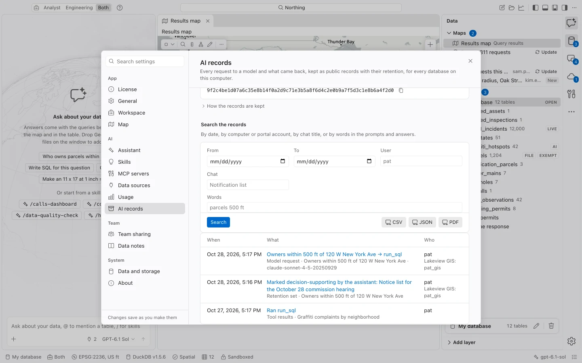Edit My database with pencil icon
This screenshot has height=363, width=582.
(536, 326)
